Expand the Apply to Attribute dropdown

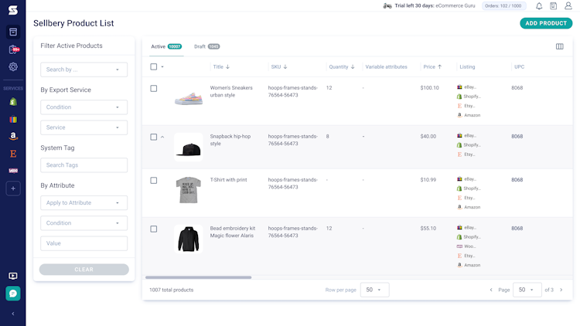84,203
